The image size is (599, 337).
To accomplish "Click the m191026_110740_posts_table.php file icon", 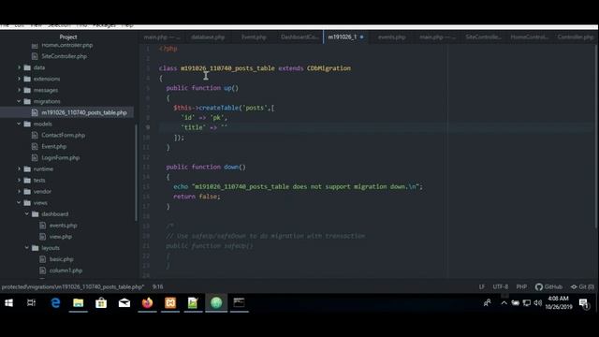I will [35, 112].
